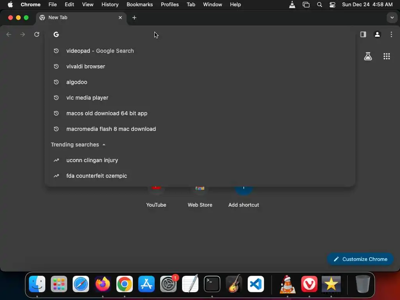Click VLC cone icon in menu bar

[292, 4]
